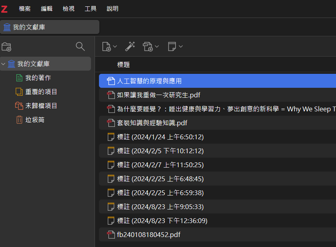
Task: Collapse the 我的文獻庫 tree chevron
Action: pos(3,64)
